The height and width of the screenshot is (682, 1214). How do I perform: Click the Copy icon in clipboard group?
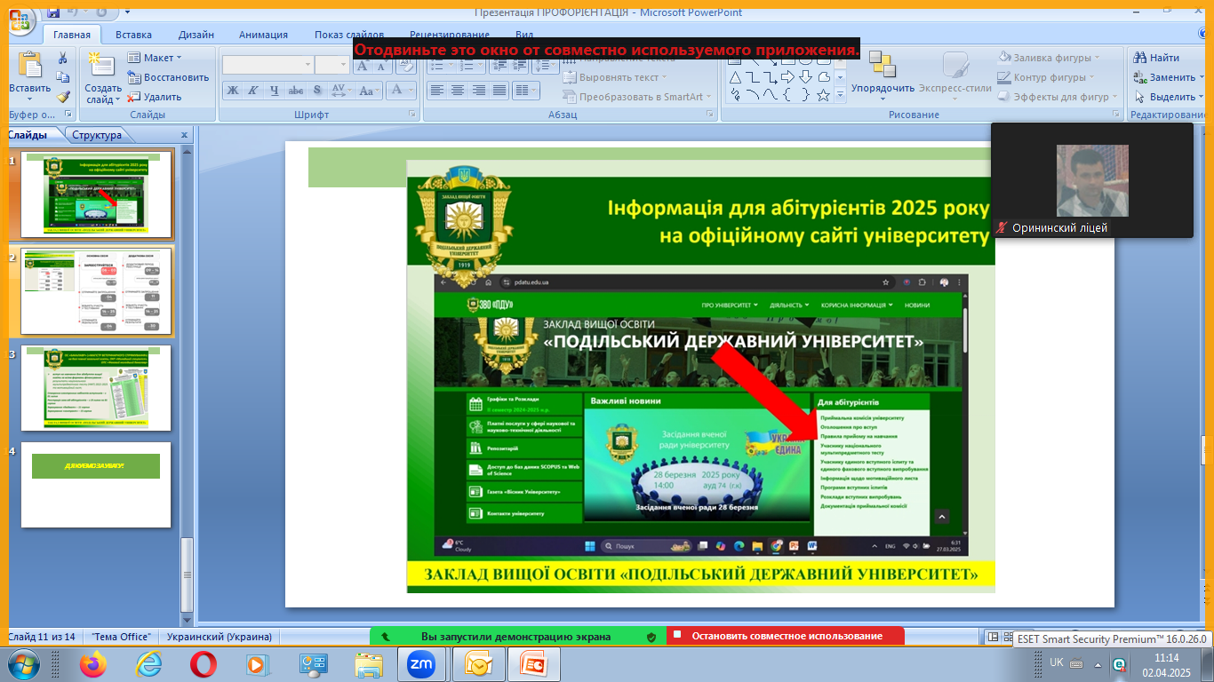coord(63,77)
